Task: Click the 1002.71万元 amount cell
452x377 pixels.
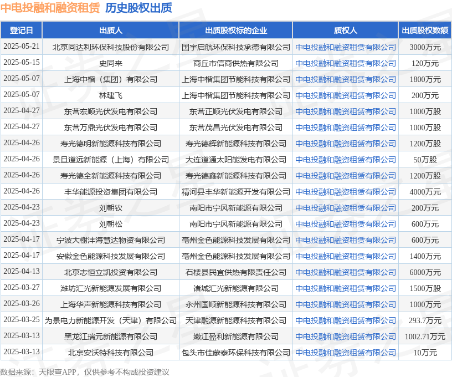Action: 425,337
